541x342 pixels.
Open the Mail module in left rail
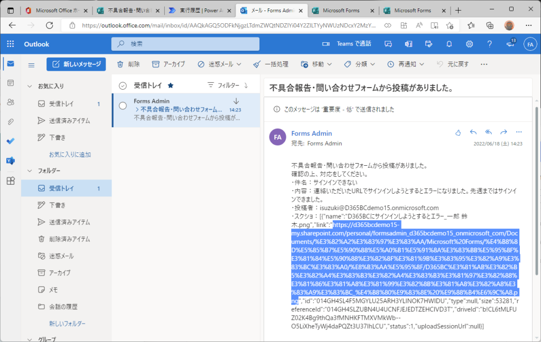pos(11,64)
